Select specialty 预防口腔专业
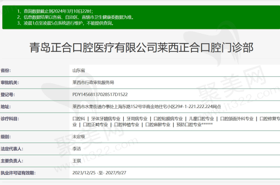The height and width of the screenshot is (185, 280). (x=189, y=125)
